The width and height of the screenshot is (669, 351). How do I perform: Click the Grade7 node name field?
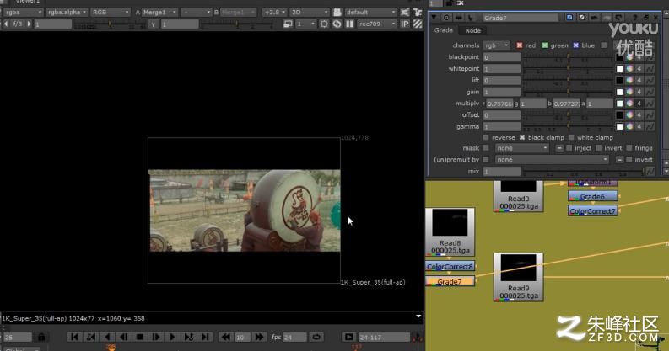click(x=521, y=18)
